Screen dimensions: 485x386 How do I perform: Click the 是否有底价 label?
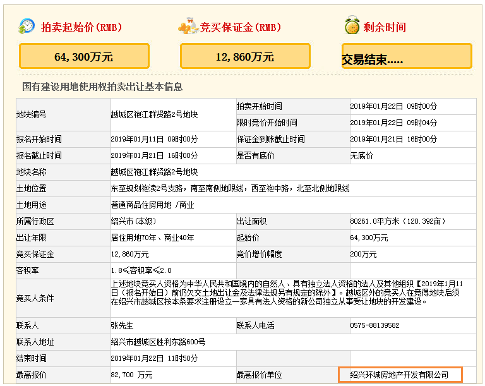point(256,155)
